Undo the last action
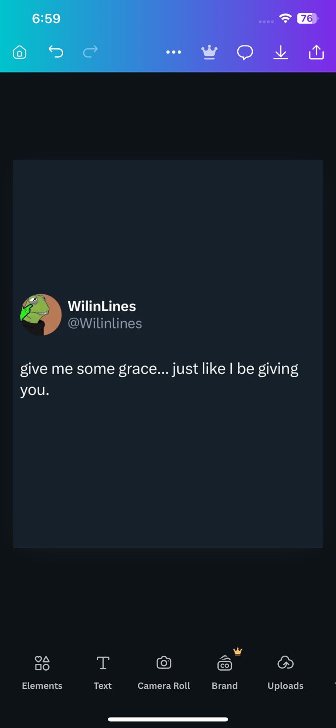The width and height of the screenshot is (336, 728). point(55,52)
